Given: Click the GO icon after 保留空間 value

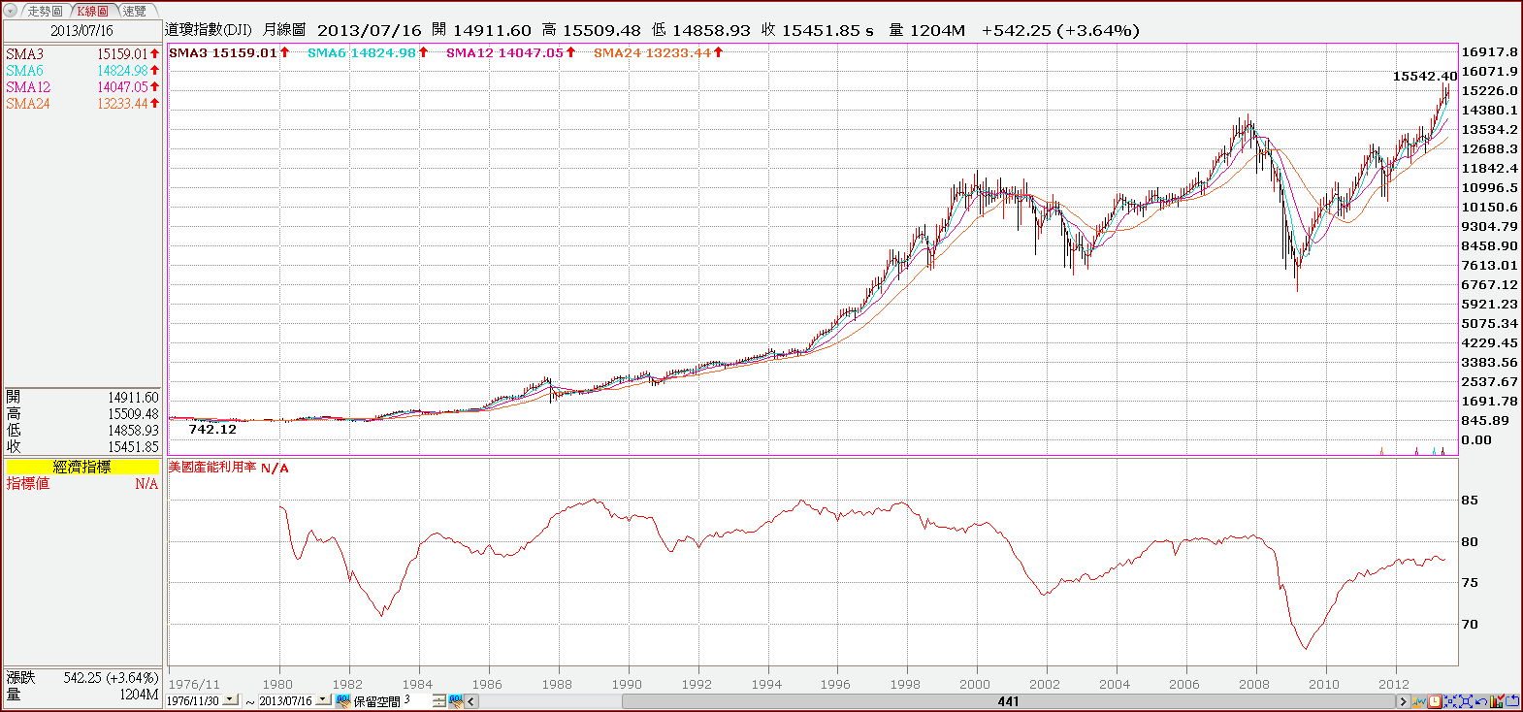Looking at the screenshot, I should pos(456,700).
